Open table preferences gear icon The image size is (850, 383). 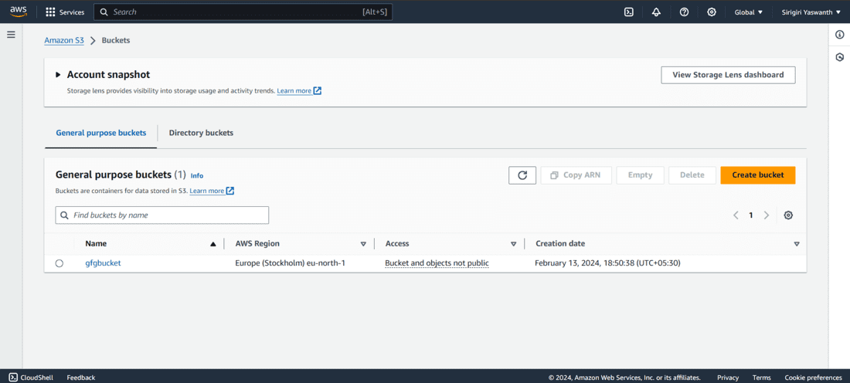[789, 215]
